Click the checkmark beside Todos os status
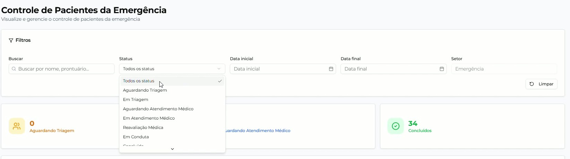 220,81
